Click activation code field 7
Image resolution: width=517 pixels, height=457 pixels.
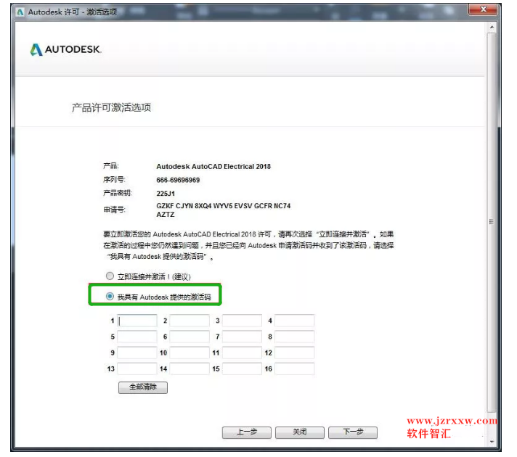242,337
